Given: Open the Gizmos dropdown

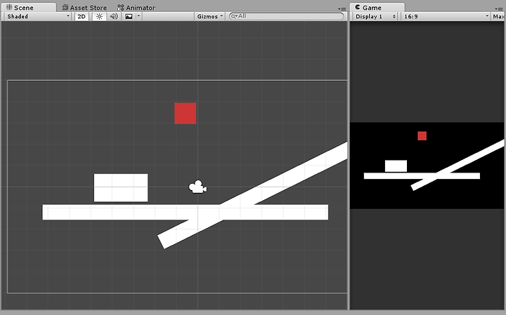Looking at the screenshot, I should click(209, 16).
